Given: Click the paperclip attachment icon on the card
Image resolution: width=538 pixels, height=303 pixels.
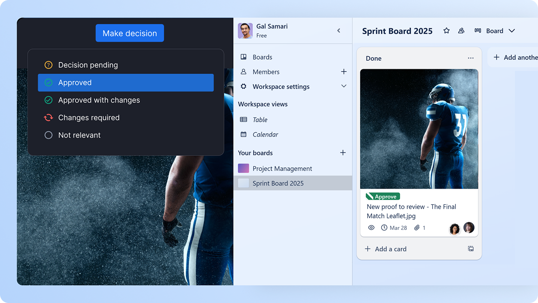Looking at the screenshot, I should click(416, 227).
